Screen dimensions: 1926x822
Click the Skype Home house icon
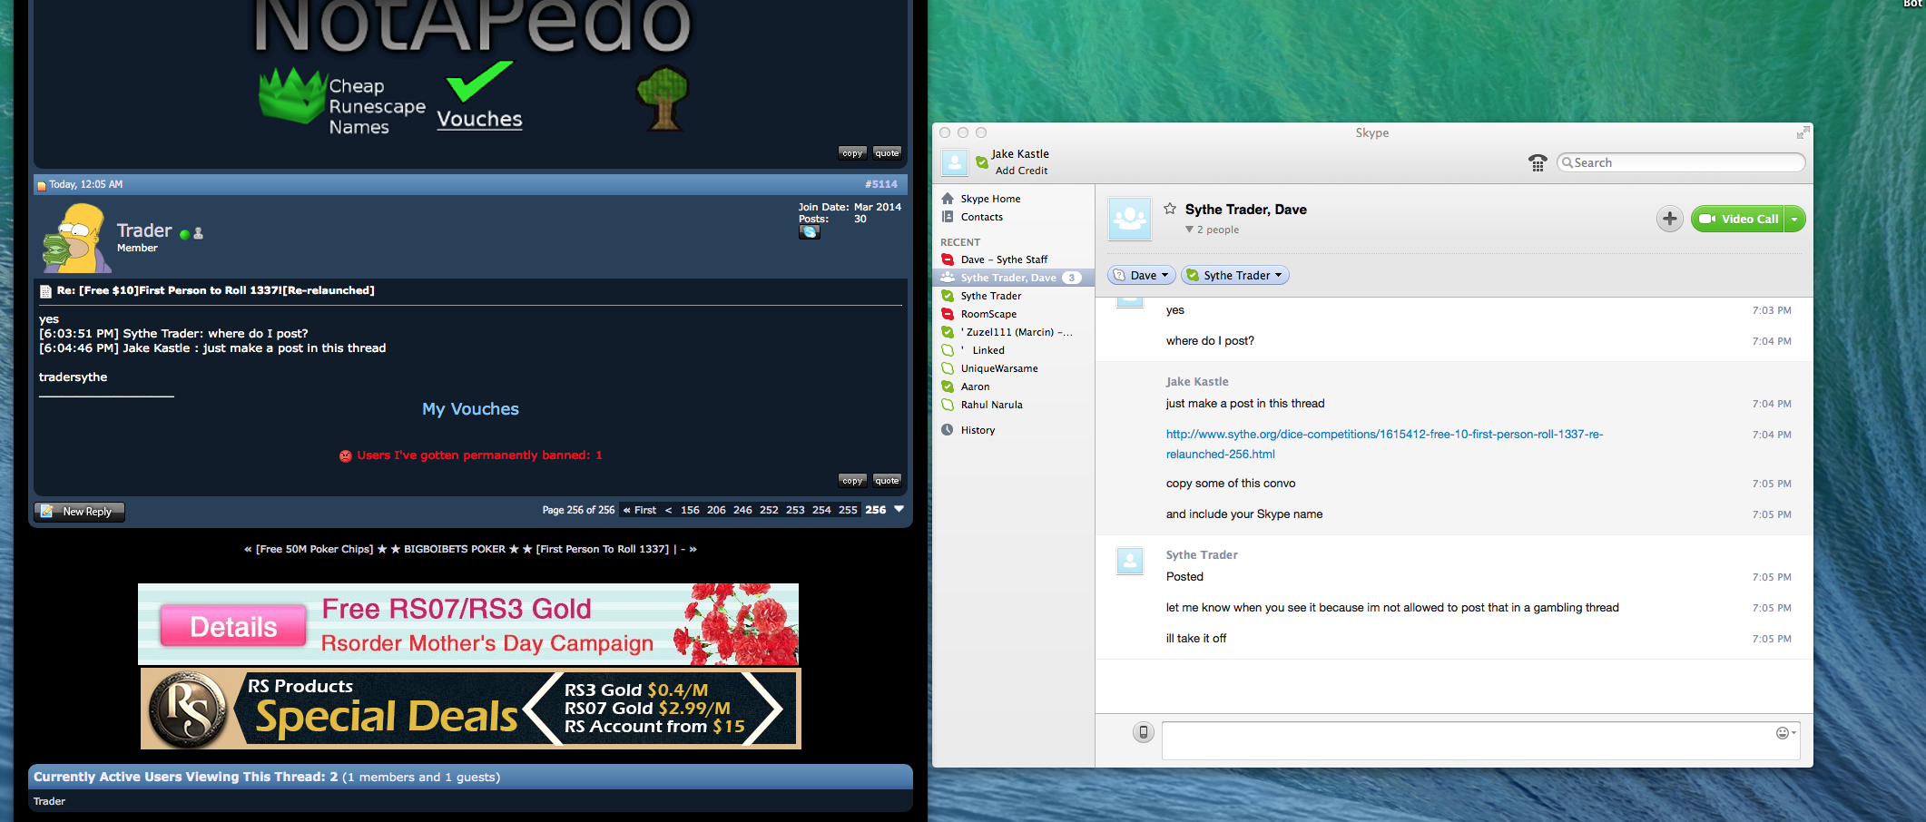click(948, 199)
